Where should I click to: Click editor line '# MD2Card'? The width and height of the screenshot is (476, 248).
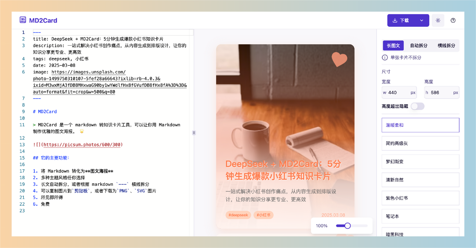pos(45,111)
